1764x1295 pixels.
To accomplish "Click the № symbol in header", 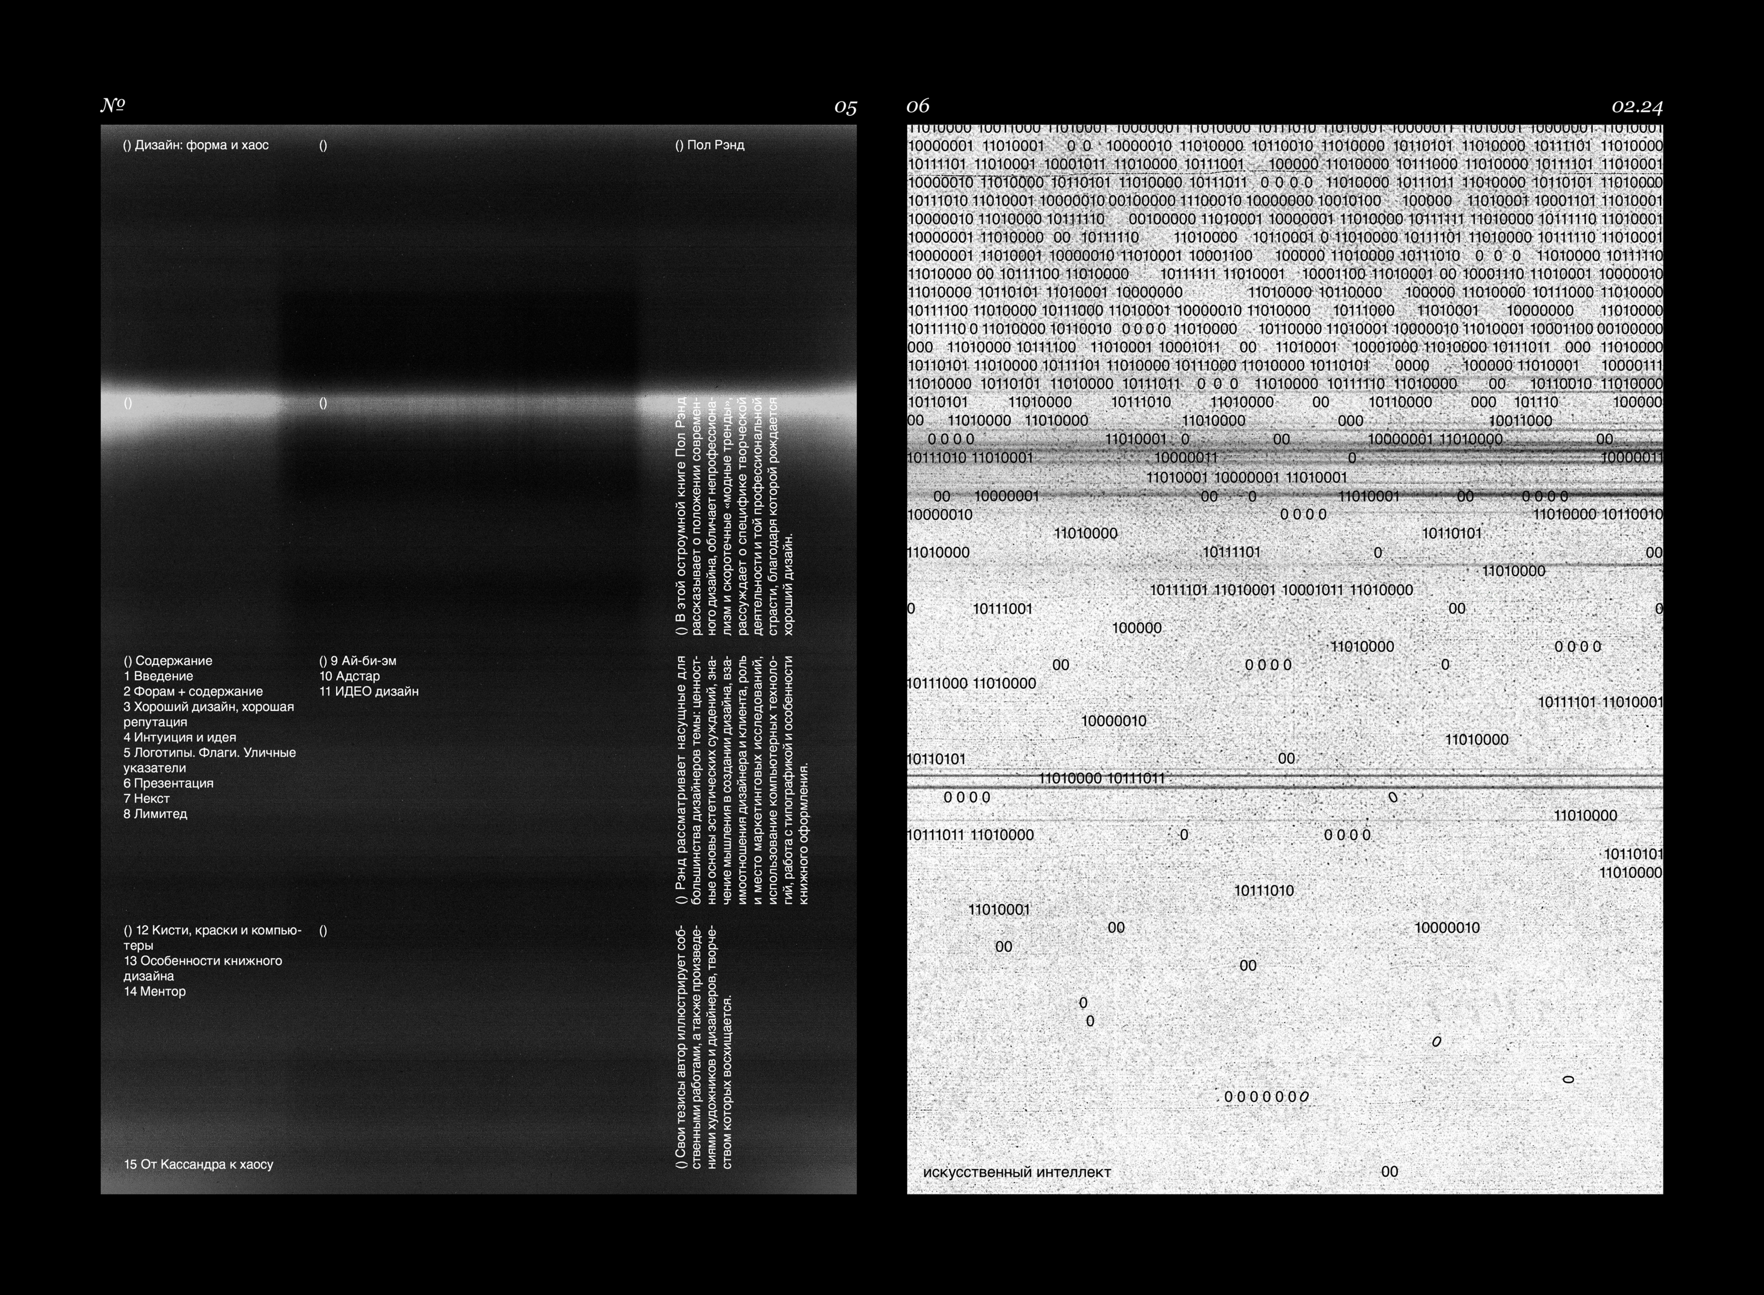I will pos(113,105).
